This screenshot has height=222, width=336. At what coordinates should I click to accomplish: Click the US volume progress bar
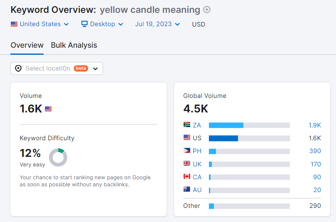pyautogui.click(x=249, y=138)
